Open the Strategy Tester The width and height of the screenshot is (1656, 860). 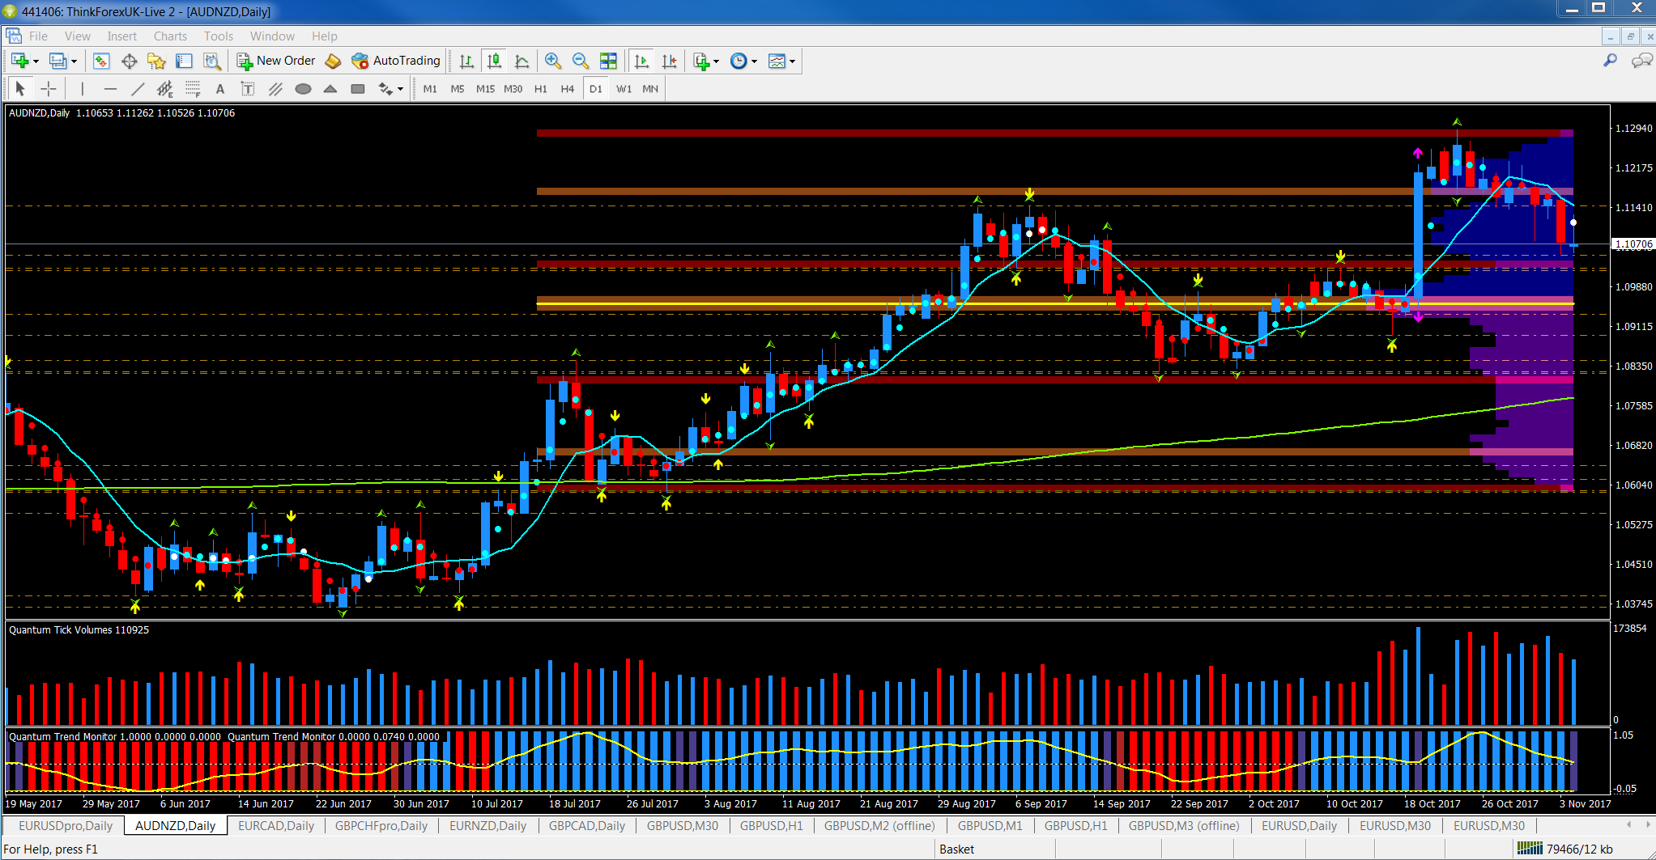pos(211,61)
